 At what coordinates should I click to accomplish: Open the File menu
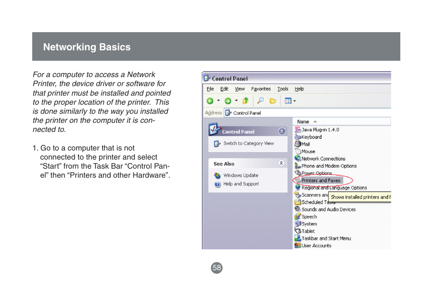210,89
